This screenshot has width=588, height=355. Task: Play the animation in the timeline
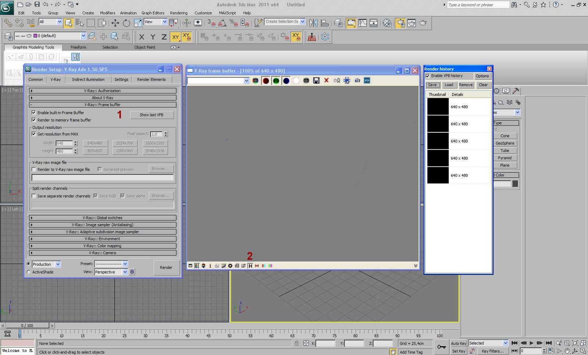pyautogui.click(x=531, y=343)
